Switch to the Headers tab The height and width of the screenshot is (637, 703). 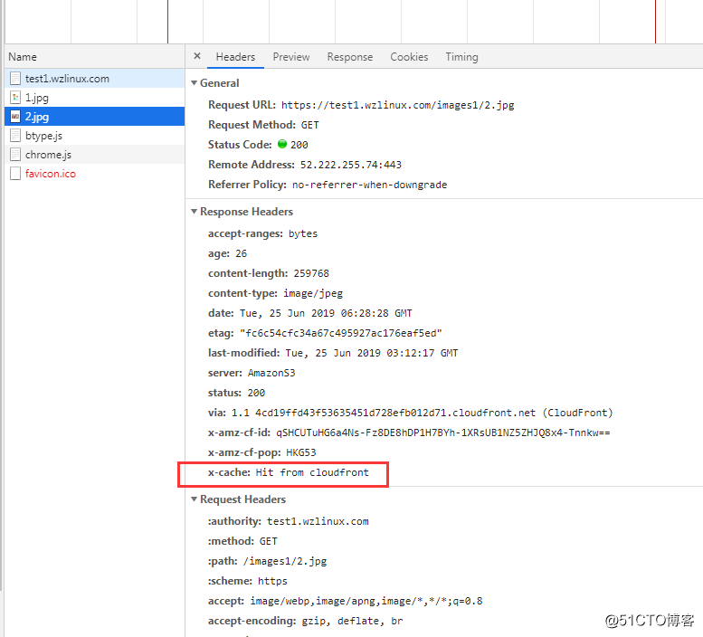click(x=235, y=57)
